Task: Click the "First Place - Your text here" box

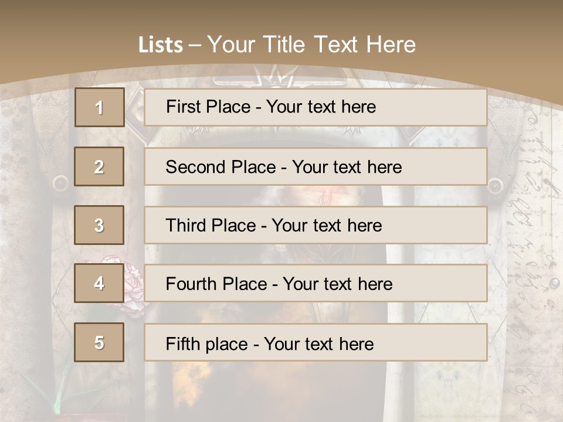Action: 316,107
